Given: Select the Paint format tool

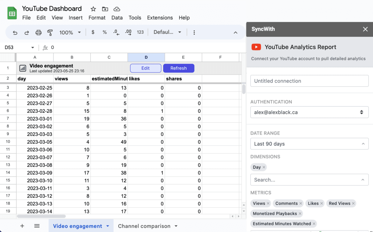Looking at the screenshot, I should pyautogui.click(x=50, y=32).
